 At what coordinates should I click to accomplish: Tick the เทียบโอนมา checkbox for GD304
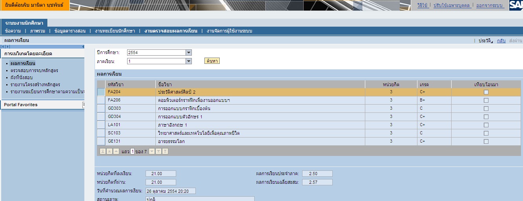486,117
